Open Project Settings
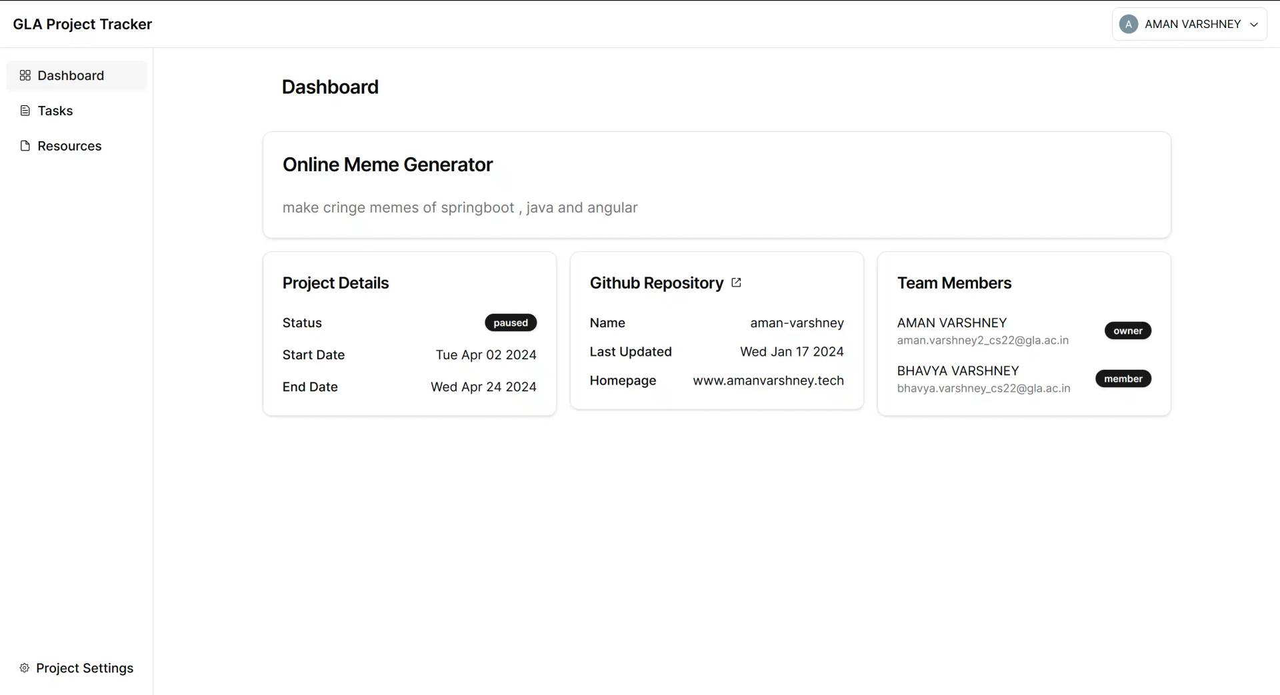 [x=85, y=668]
